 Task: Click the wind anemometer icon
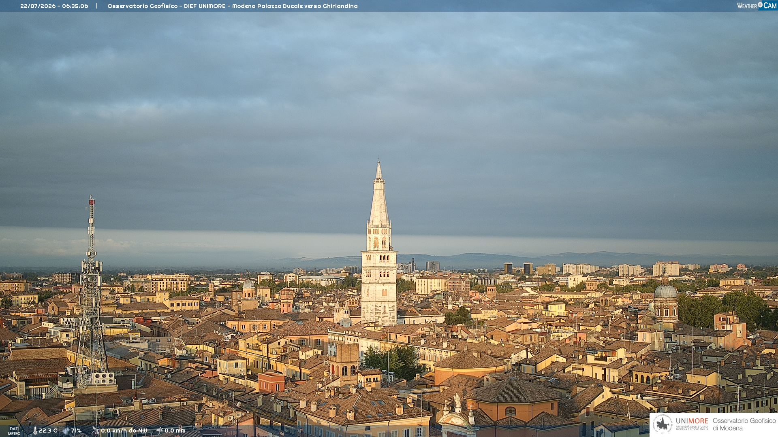[x=95, y=431]
